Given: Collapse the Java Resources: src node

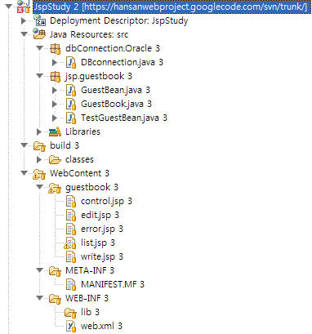Looking at the screenshot, I should point(25,34).
